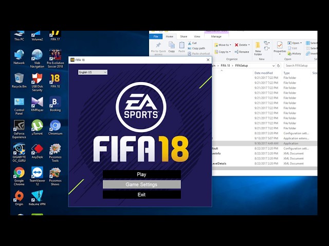Screen dimensions: 329x246
Task: Click the horizontal scrollbar in Explorer file list
Action: pyautogui.click(x=264, y=169)
